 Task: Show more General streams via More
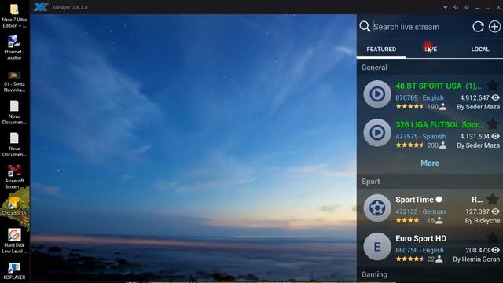coord(430,163)
